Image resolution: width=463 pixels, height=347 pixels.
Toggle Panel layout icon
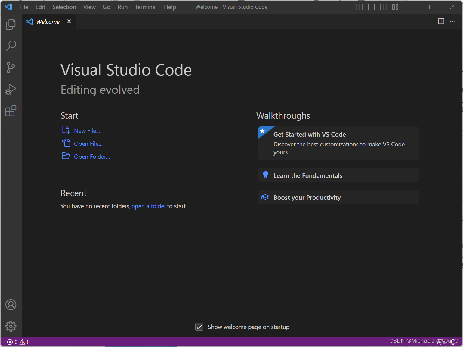(371, 7)
